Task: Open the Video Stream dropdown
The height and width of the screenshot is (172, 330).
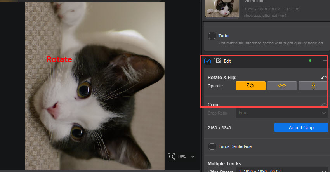Action: pyautogui.click(x=282, y=170)
